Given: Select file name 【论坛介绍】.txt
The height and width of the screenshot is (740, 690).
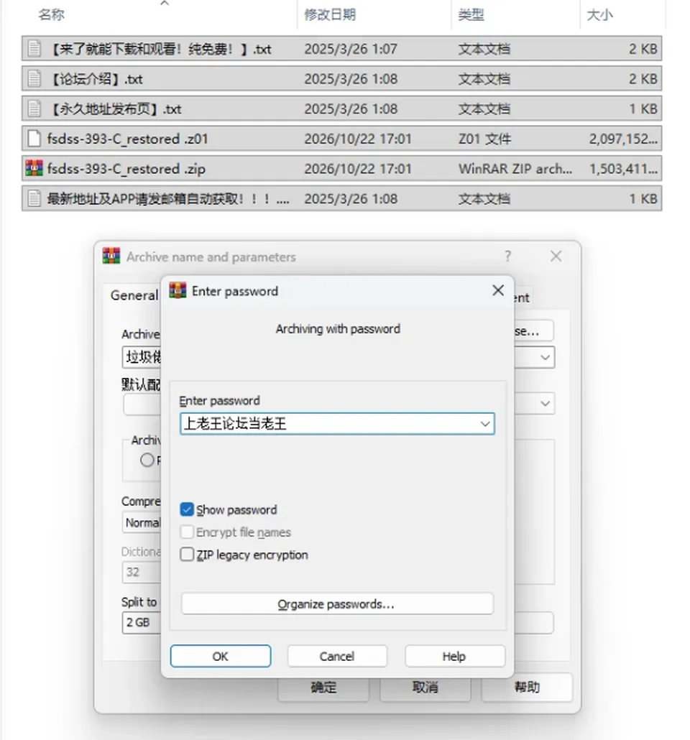Looking at the screenshot, I should tap(95, 79).
